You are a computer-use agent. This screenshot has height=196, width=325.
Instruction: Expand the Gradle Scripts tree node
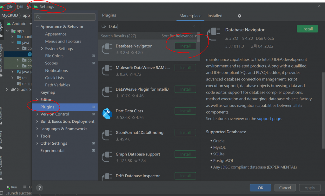click(x=7, y=89)
